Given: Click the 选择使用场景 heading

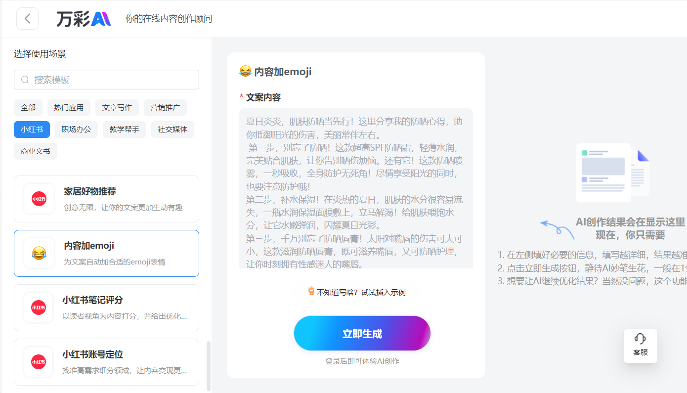Looking at the screenshot, I should pyautogui.click(x=40, y=54).
